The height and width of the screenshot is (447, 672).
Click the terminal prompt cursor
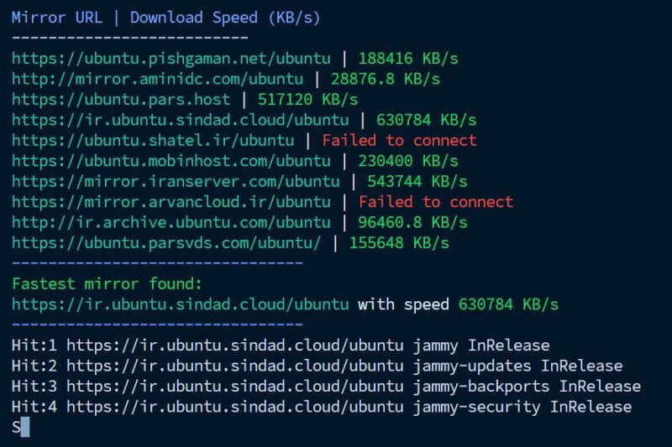[24, 427]
